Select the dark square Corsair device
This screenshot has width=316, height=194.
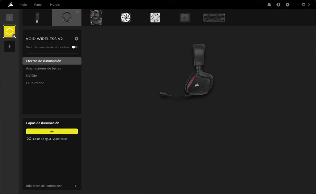click(185, 18)
